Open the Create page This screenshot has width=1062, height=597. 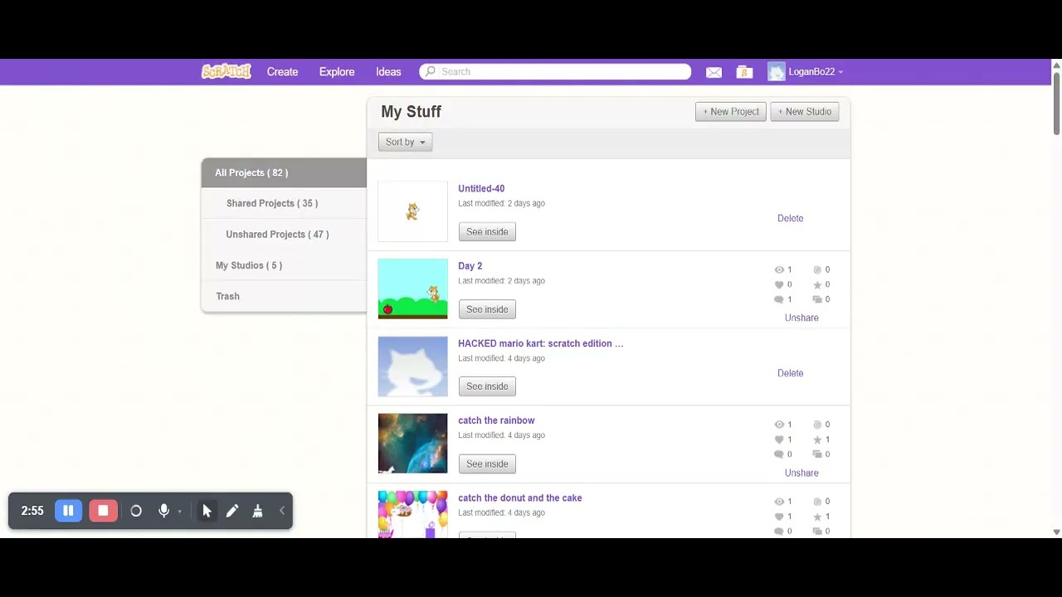coord(282,72)
